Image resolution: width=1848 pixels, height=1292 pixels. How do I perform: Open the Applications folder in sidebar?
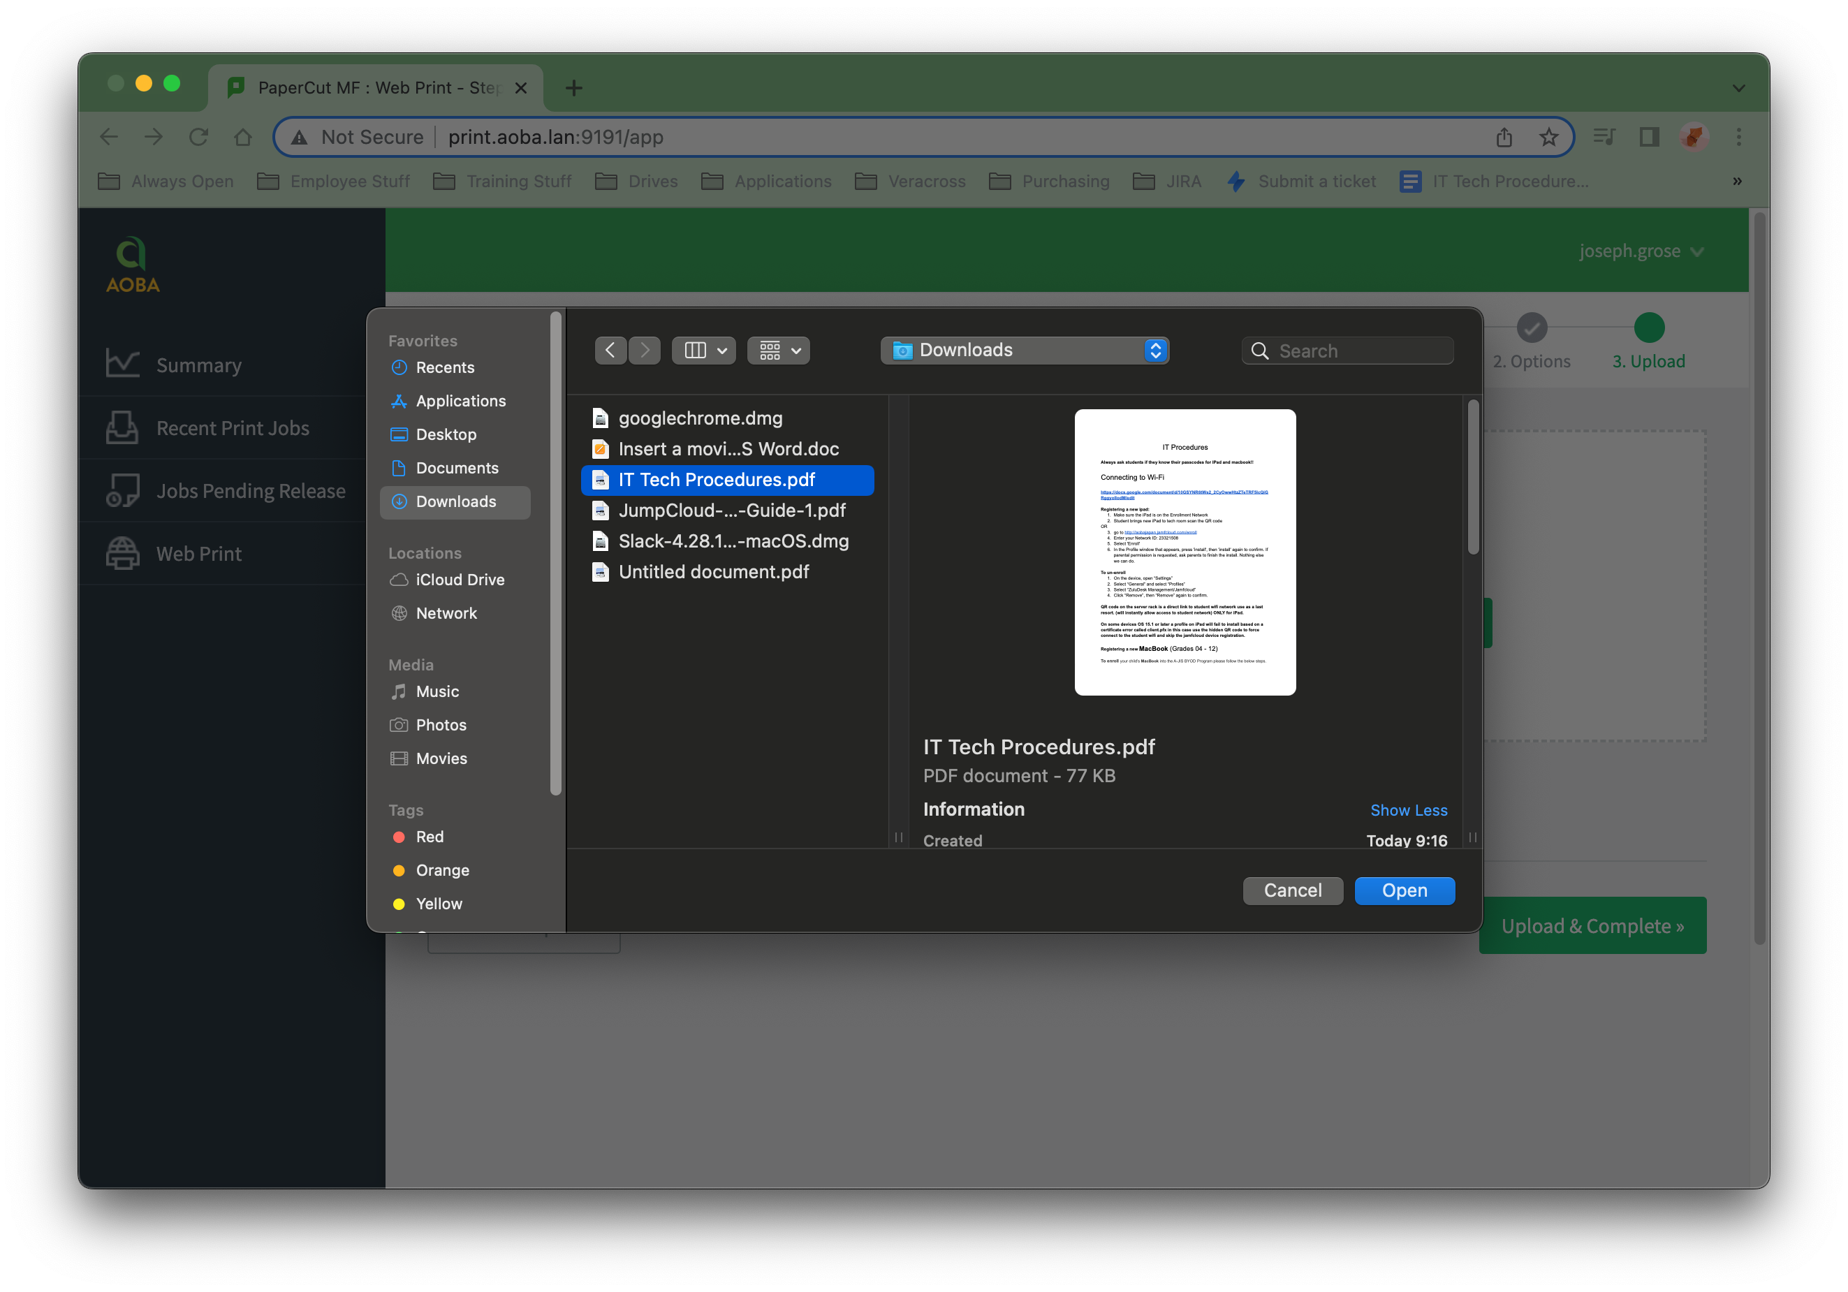pyautogui.click(x=460, y=401)
